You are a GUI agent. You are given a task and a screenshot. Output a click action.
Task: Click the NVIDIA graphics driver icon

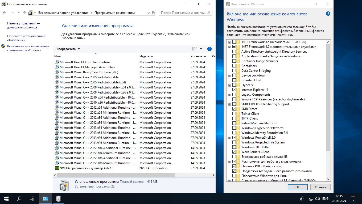click(57, 168)
